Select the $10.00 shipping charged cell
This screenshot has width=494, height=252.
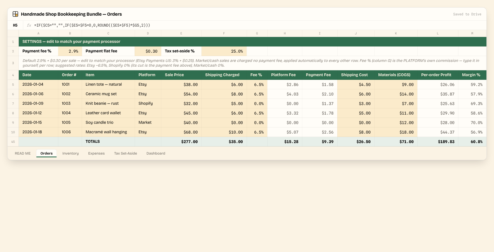pos(224,132)
